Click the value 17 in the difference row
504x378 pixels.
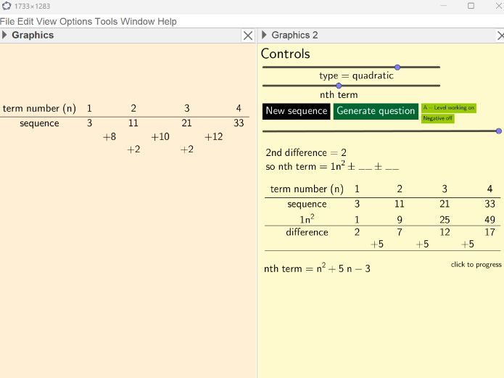pos(489,232)
